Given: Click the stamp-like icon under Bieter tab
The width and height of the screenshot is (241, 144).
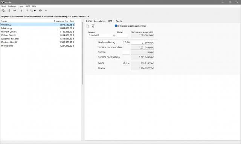Looking at the screenshot, I should click(x=93, y=26).
